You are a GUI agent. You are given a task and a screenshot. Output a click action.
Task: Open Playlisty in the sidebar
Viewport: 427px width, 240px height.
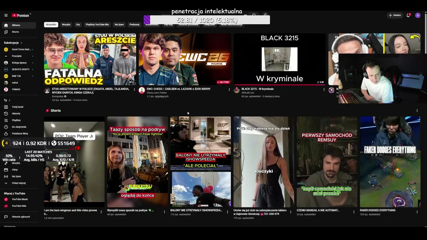pos(19,120)
